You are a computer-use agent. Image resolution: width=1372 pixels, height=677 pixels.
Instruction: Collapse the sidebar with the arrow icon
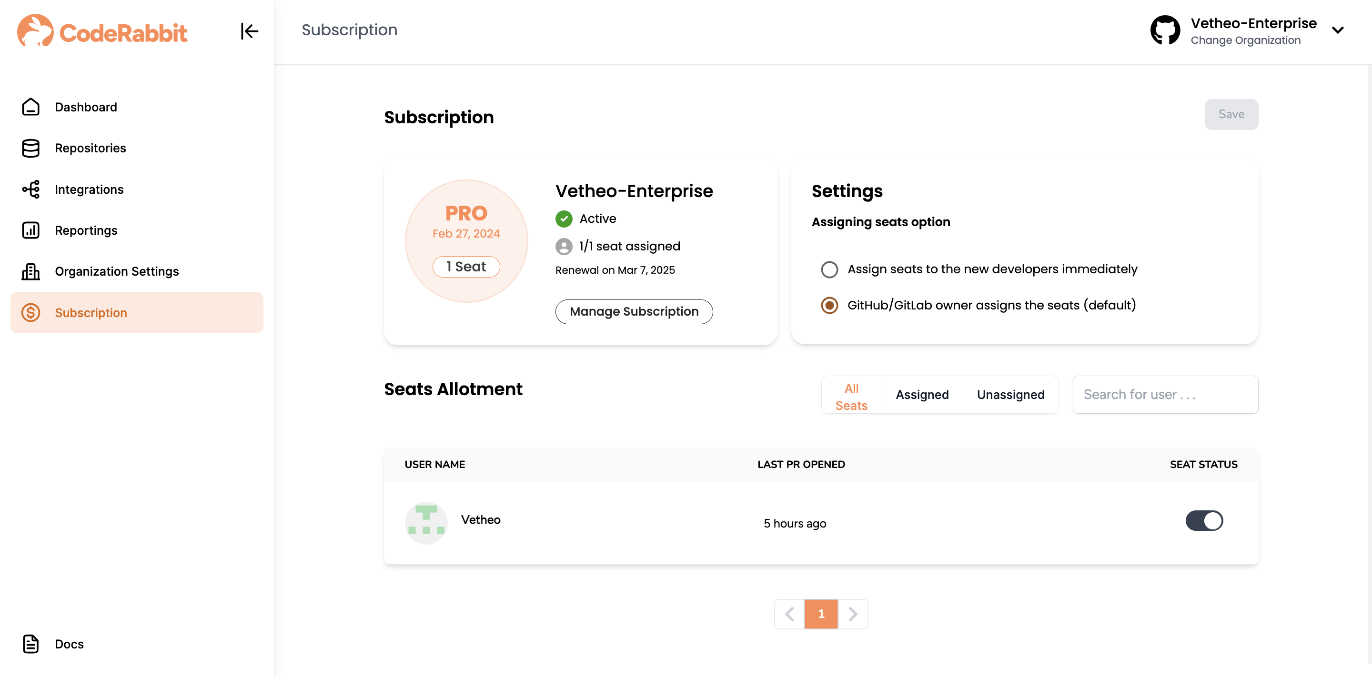[249, 31]
